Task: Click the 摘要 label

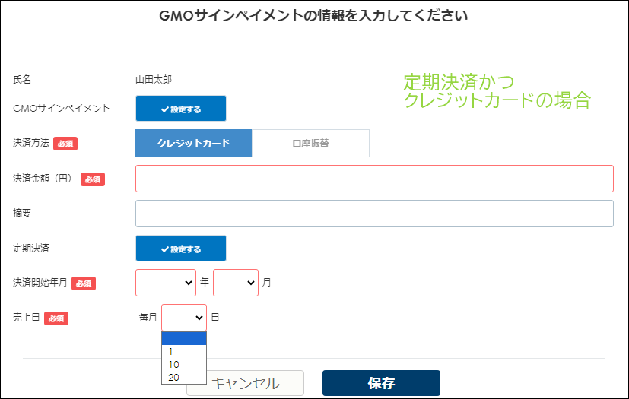Action: [x=22, y=213]
